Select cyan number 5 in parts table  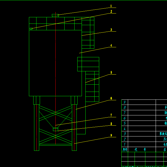click(x=125, y=123)
